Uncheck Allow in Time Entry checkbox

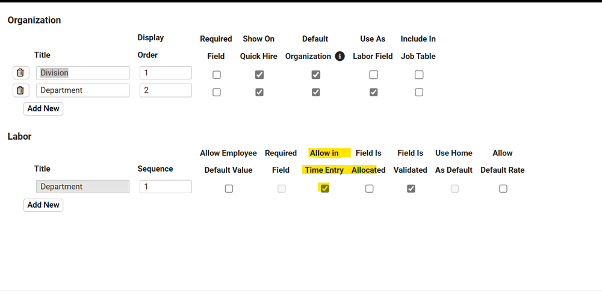325,188
